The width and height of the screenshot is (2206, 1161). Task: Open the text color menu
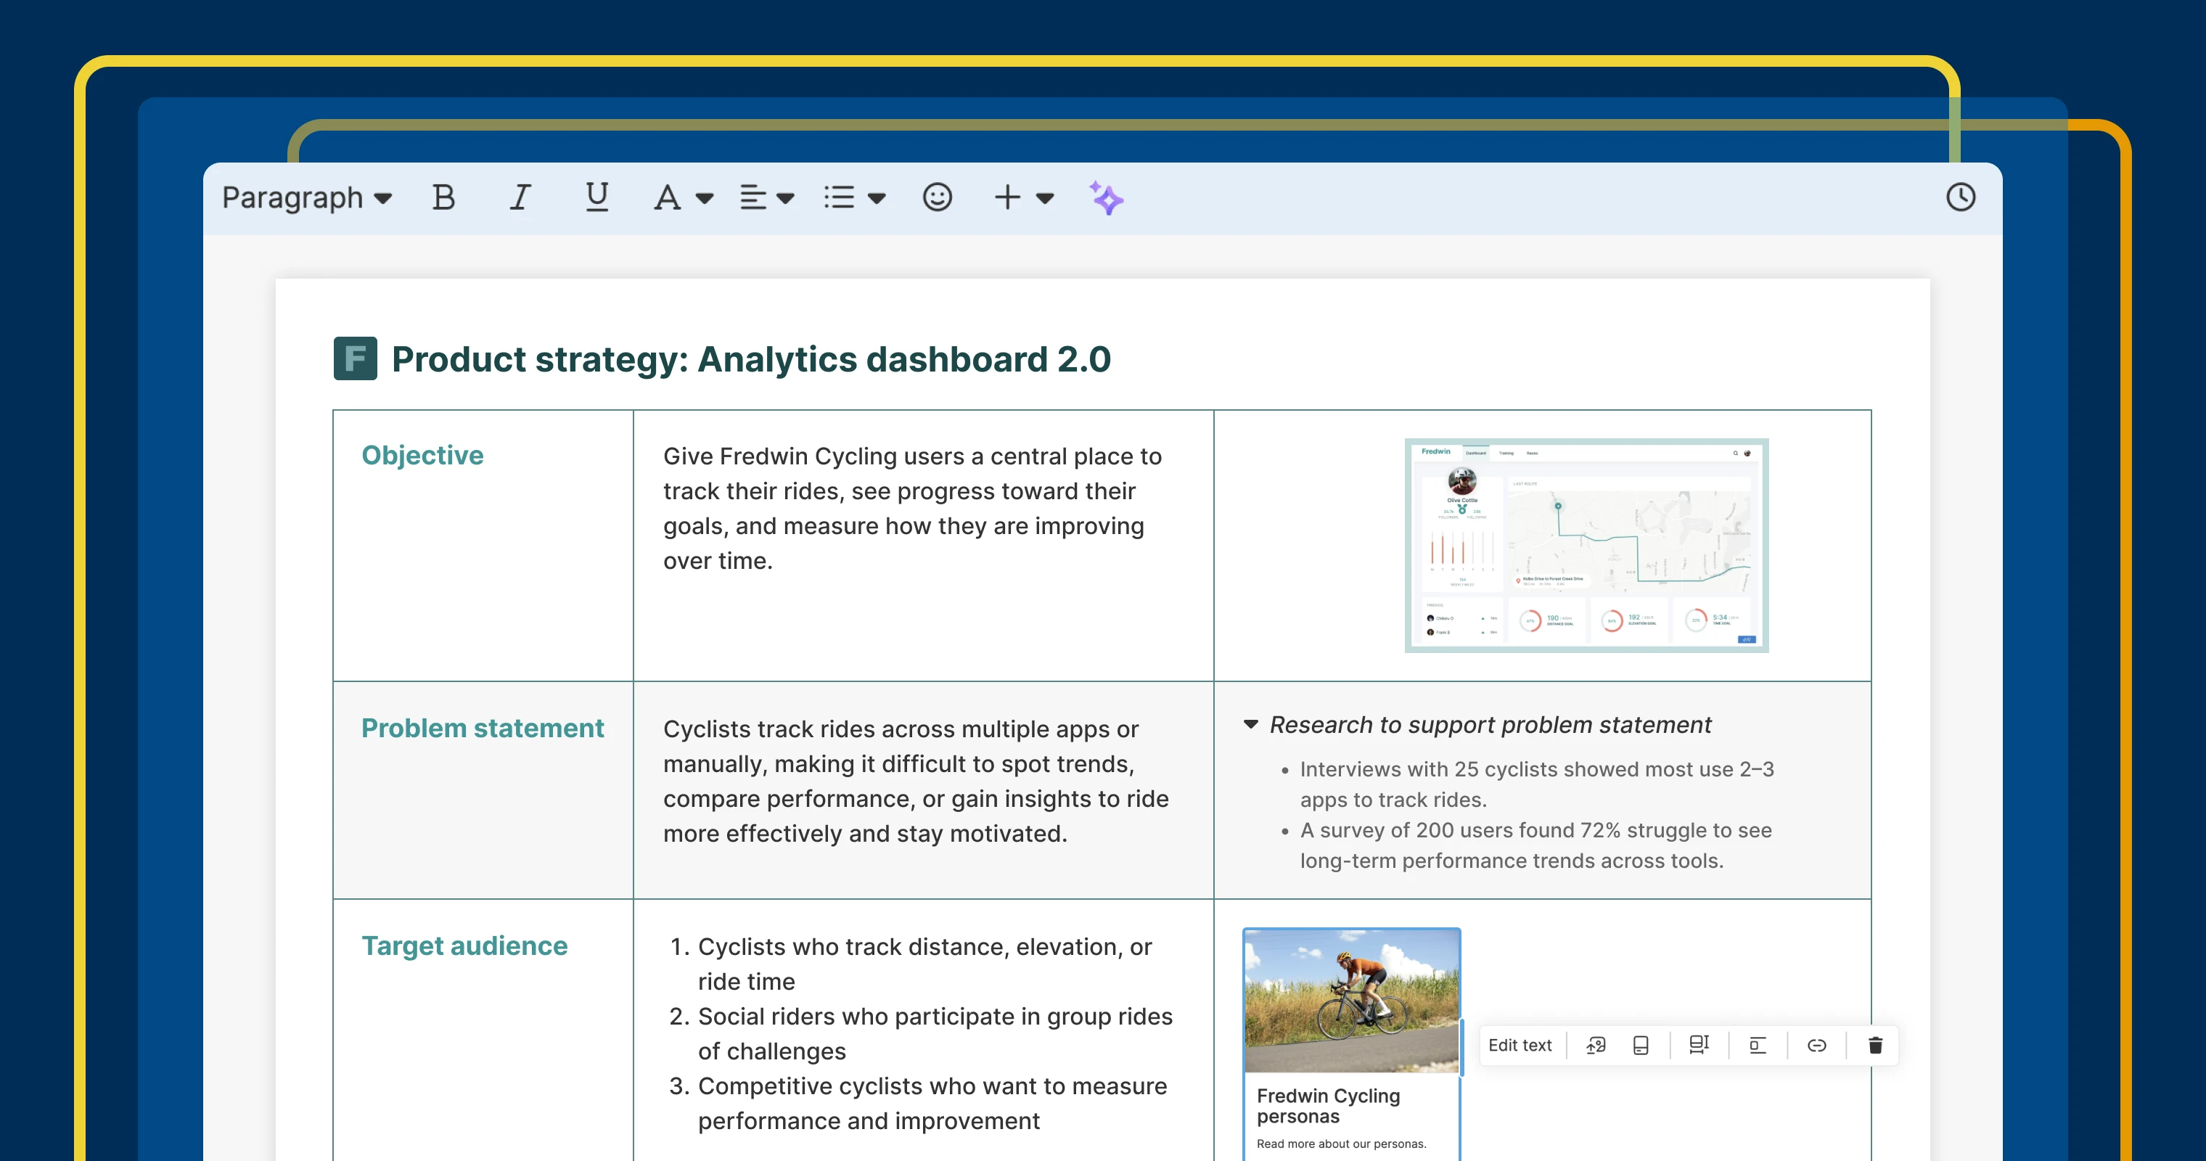click(680, 198)
